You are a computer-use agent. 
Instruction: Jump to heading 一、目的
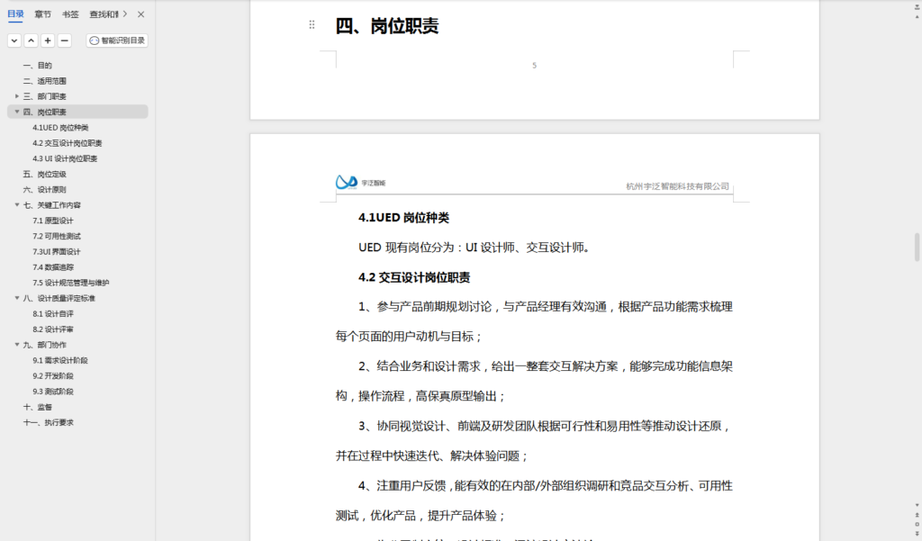tap(37, 66)
